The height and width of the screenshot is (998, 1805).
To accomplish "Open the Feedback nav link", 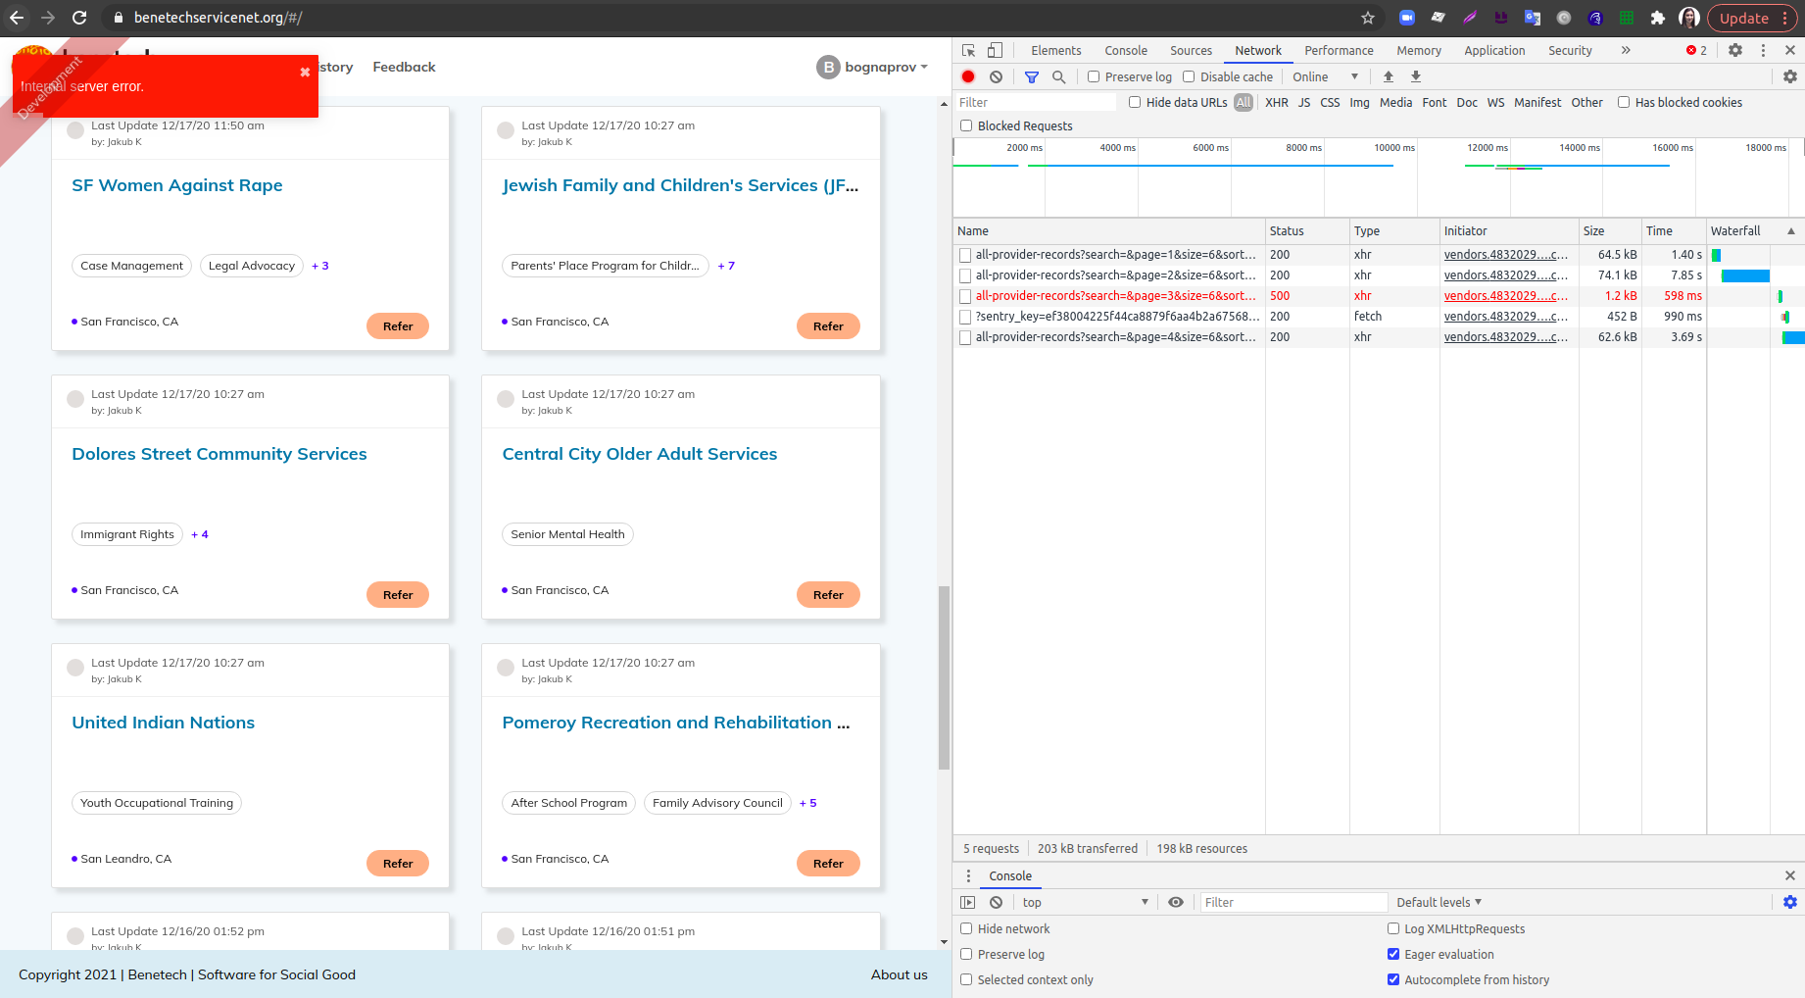I will [404, 67].
